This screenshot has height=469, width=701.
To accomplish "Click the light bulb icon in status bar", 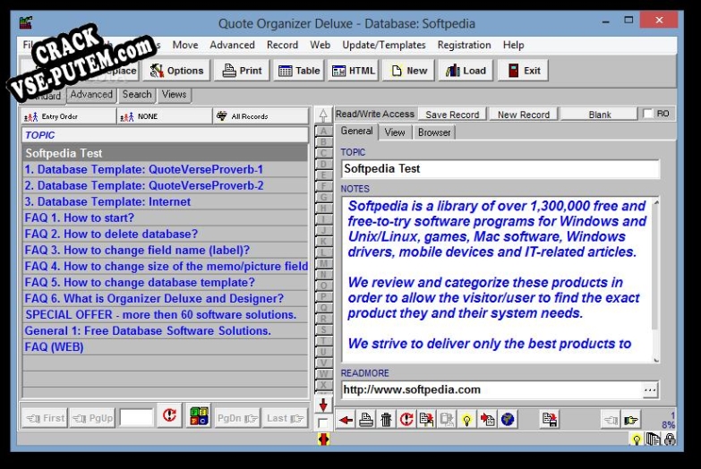I will point(637,439).
